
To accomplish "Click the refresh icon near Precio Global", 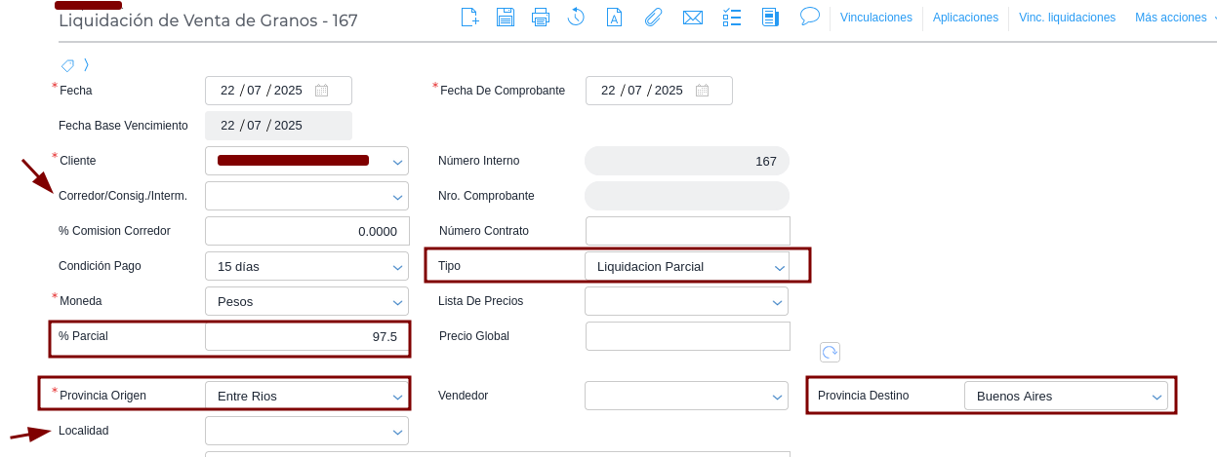I will coord(830,352).
